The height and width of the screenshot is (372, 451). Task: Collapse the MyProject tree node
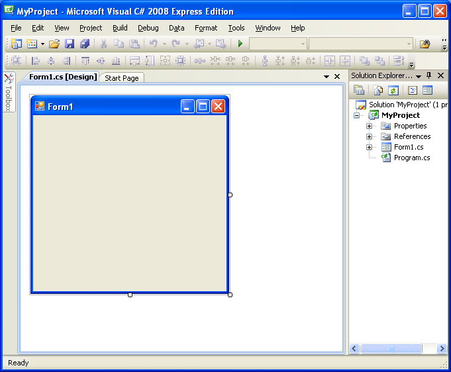tap(357, 116)
